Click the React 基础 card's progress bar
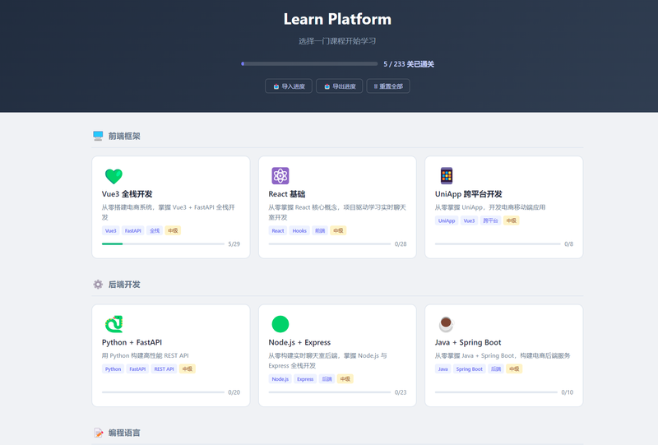The image size is (658, 445). pyautogui.click(x=330, y=244)
